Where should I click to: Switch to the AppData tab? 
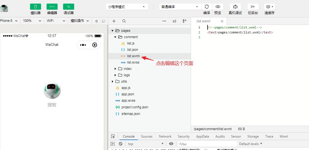click(202, 136)
